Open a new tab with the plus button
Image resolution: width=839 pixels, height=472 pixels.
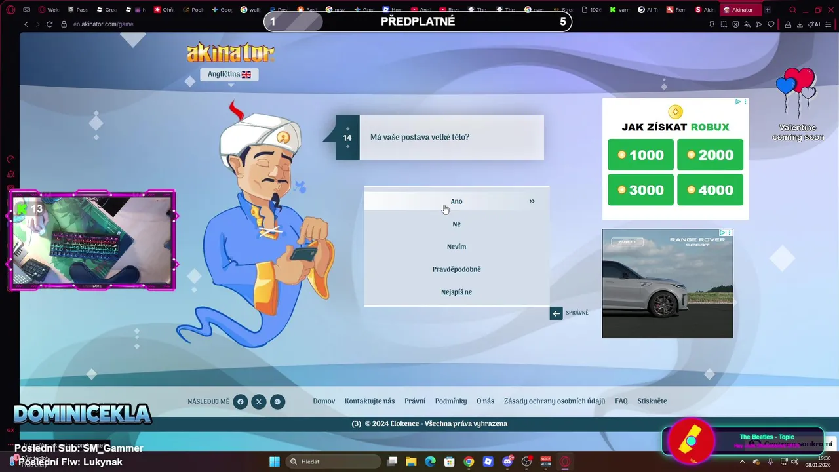[768, 10]
